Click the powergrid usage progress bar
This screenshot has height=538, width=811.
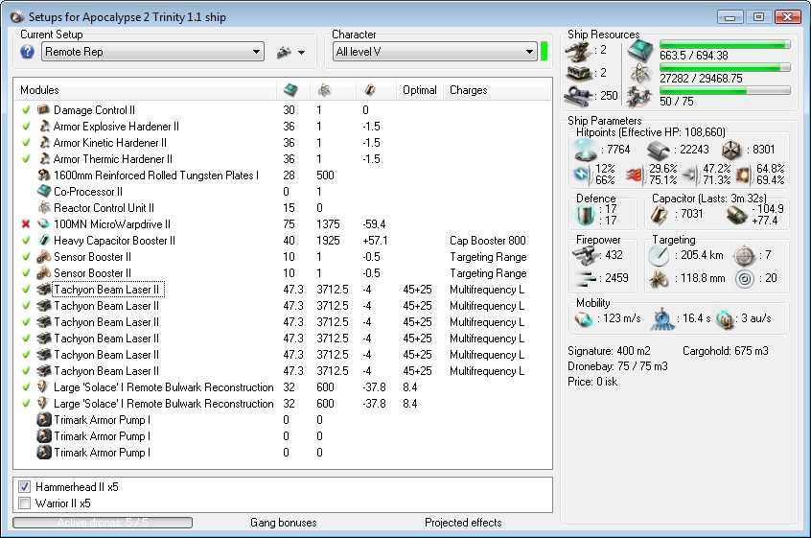click(725, 68)
